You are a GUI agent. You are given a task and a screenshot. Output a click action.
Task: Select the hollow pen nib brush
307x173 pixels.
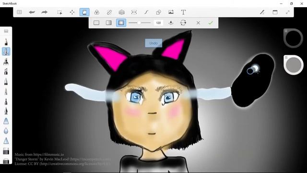6,81
